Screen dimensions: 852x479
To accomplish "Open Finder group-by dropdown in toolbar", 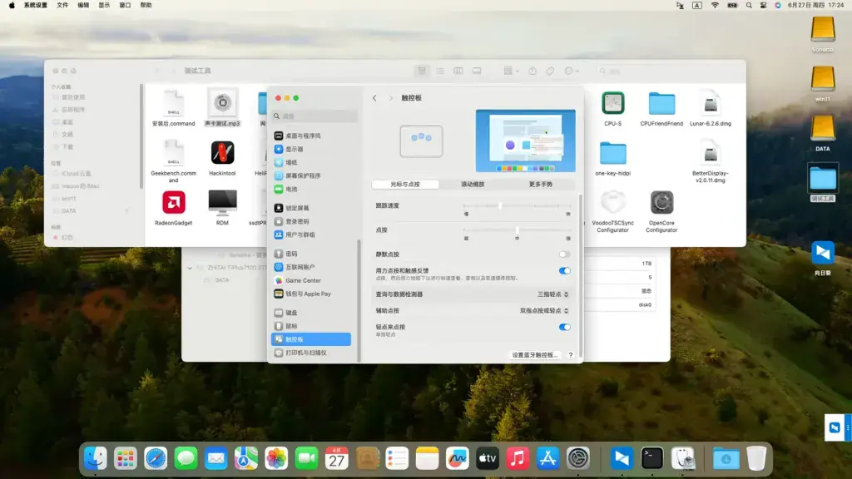I will pos(511,72).
